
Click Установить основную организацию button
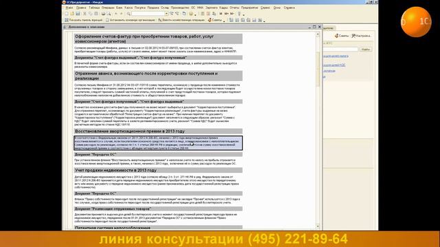click(131, 20)
